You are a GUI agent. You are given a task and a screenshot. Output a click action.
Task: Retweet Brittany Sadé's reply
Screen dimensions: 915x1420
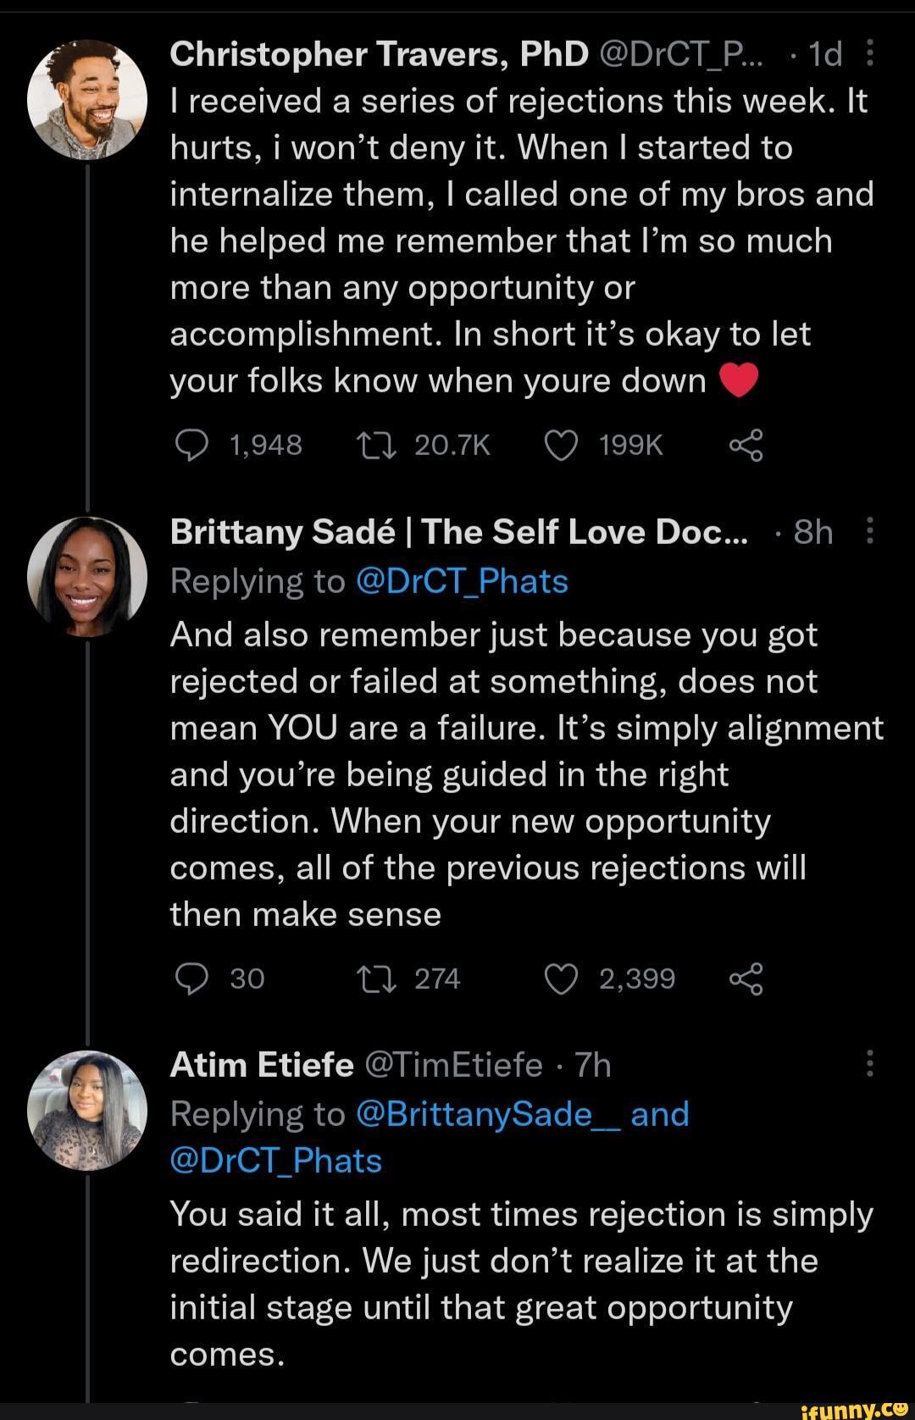point(373,979)
